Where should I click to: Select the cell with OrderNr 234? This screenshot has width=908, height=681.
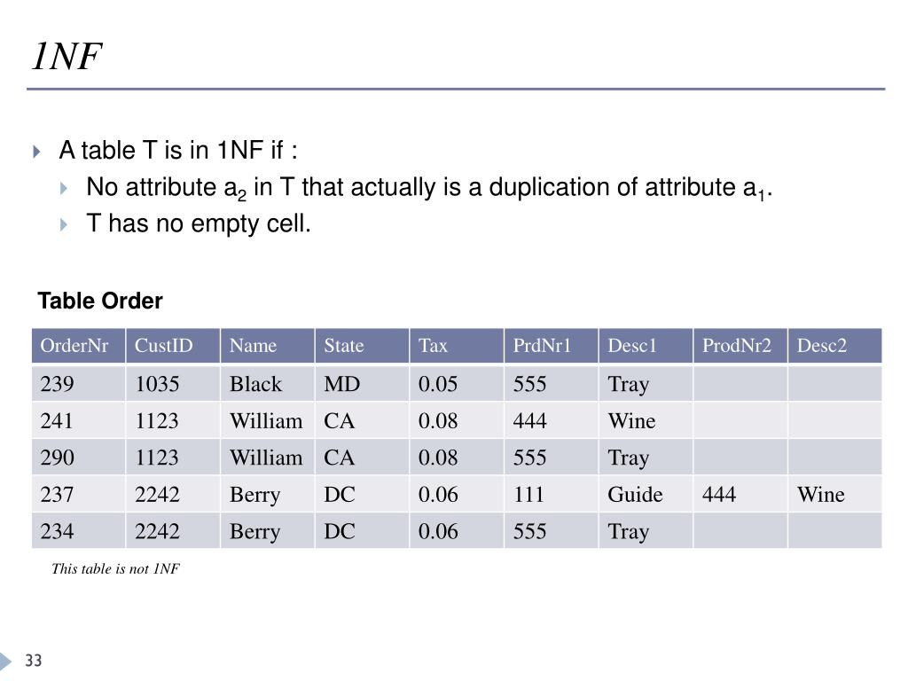pos(79,531)
